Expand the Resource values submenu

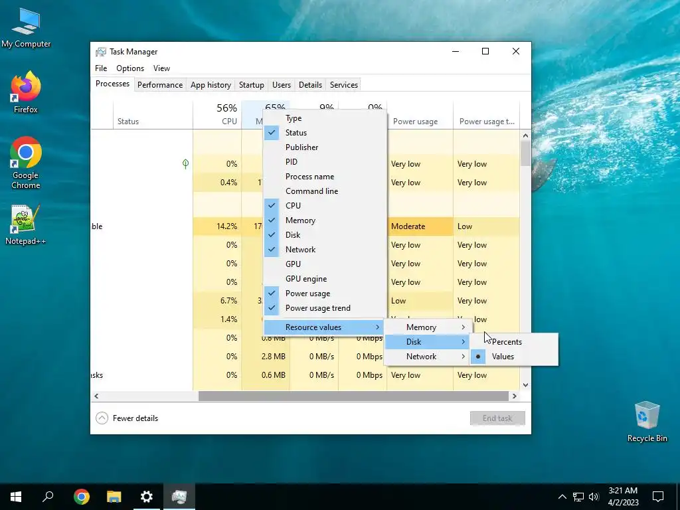[324, 327]
